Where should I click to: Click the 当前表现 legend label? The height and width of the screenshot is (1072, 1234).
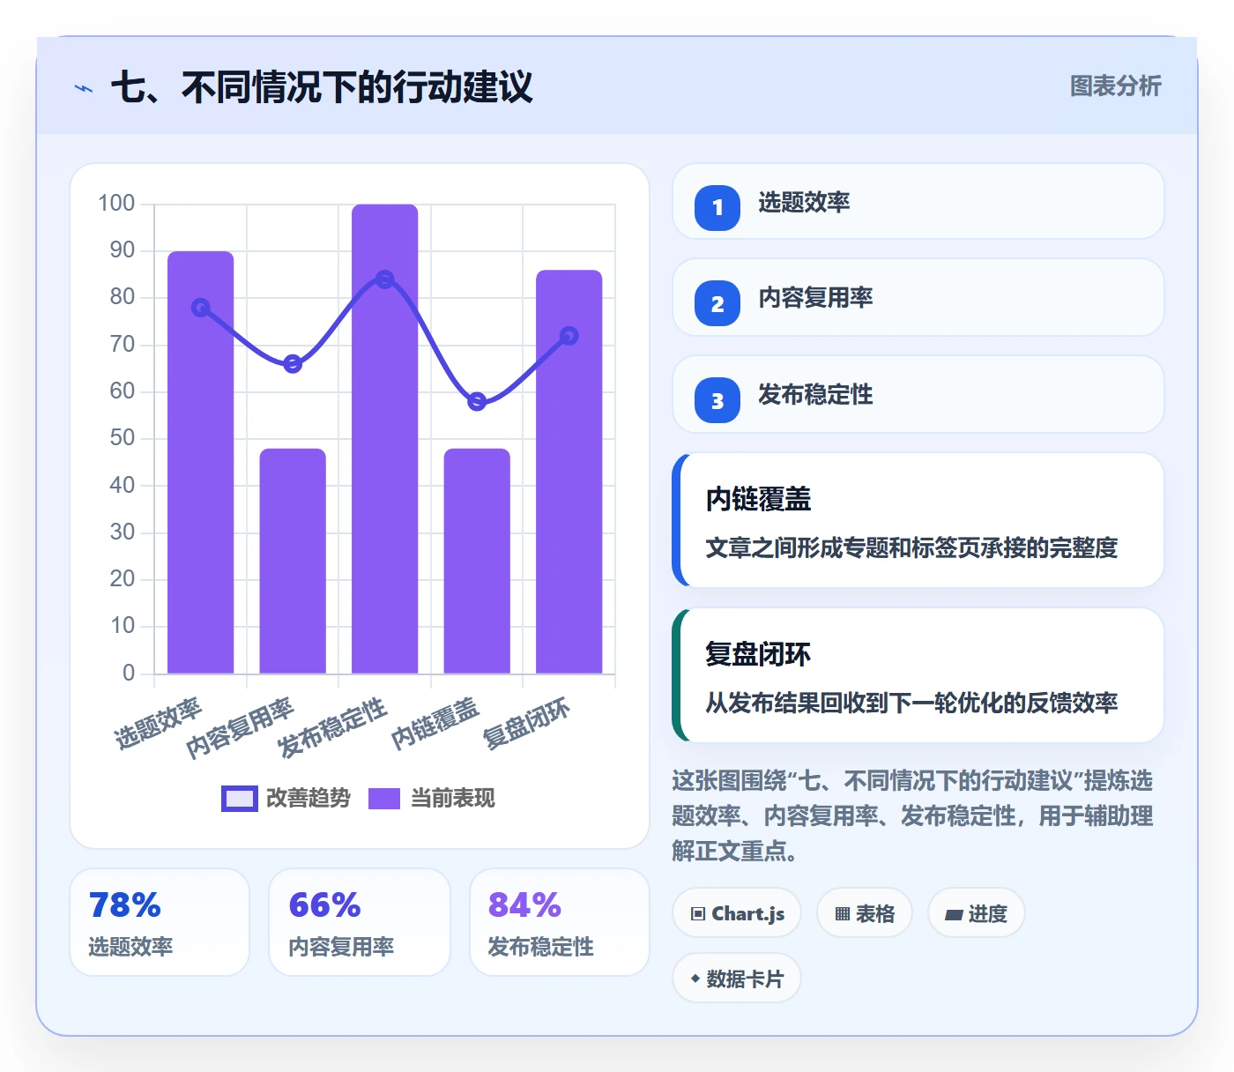[x=453, y=798]
